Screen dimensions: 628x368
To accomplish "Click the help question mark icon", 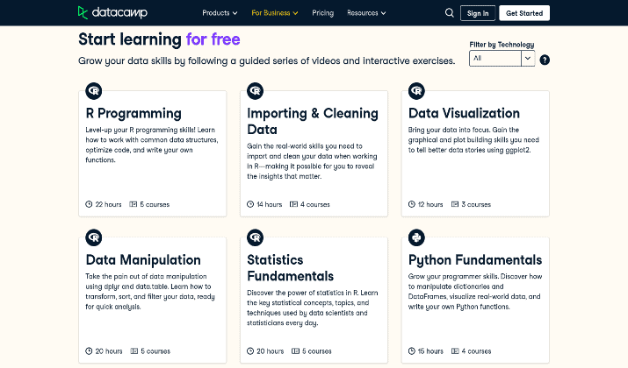I will pos(545,60).
